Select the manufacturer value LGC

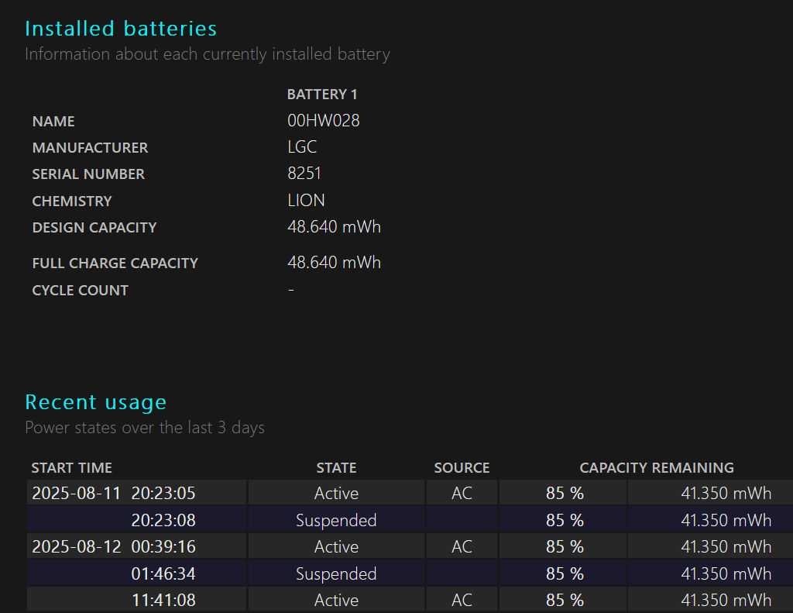(302, 147)
